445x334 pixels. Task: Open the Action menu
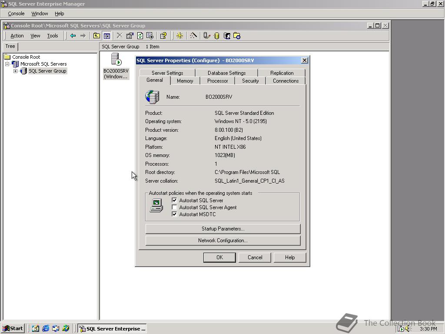[17, 36]
